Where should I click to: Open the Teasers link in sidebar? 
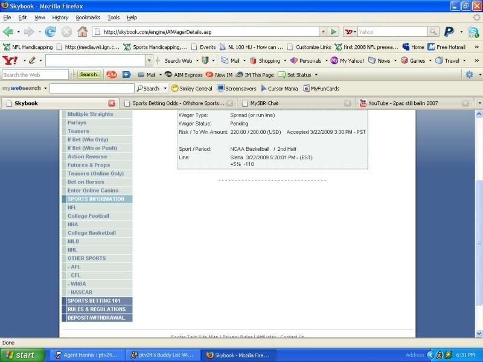[x=78, y=131]
